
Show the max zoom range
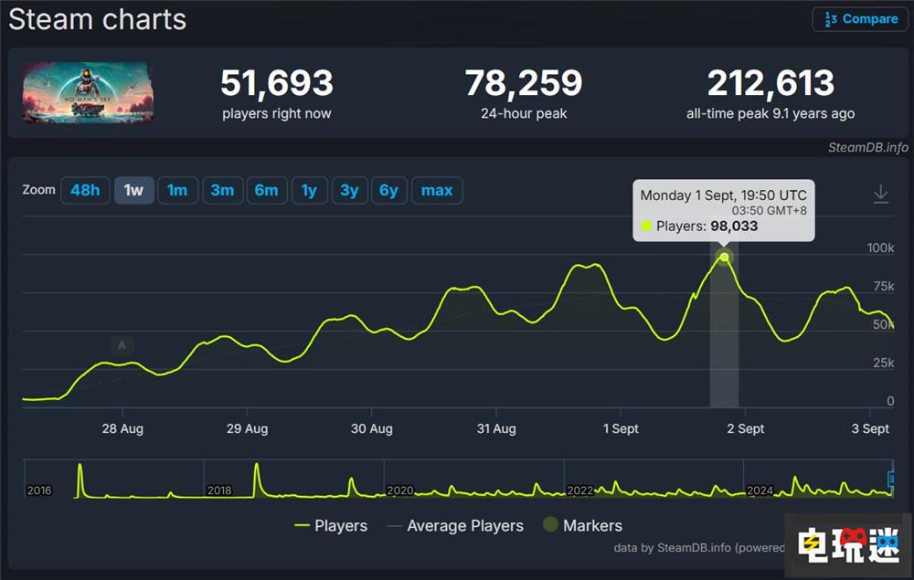pos(437,190)
